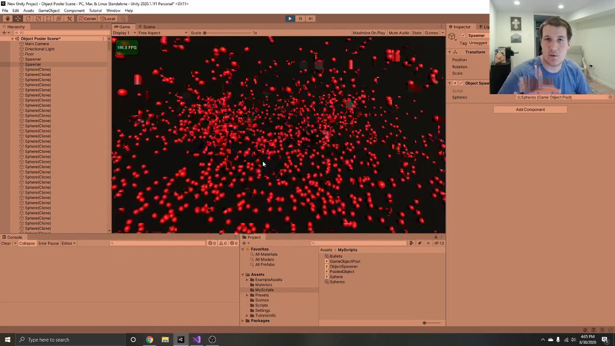This screenshot has width=615, height=346.
Task: Open the Project create plus menu
Action: (x=245, y=243)
